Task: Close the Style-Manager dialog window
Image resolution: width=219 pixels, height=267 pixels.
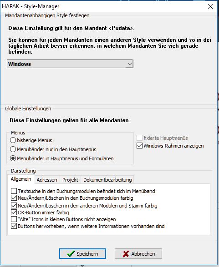Action: tap(210, 6)
